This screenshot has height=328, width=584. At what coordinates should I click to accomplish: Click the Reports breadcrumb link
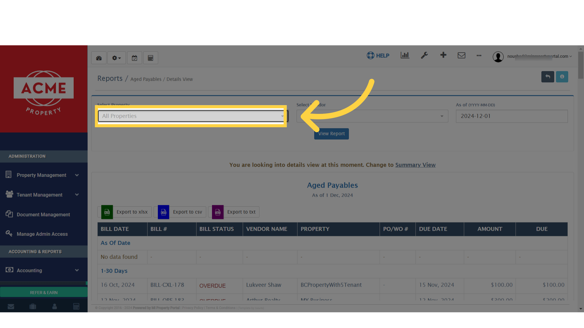(x=110, y=78)
